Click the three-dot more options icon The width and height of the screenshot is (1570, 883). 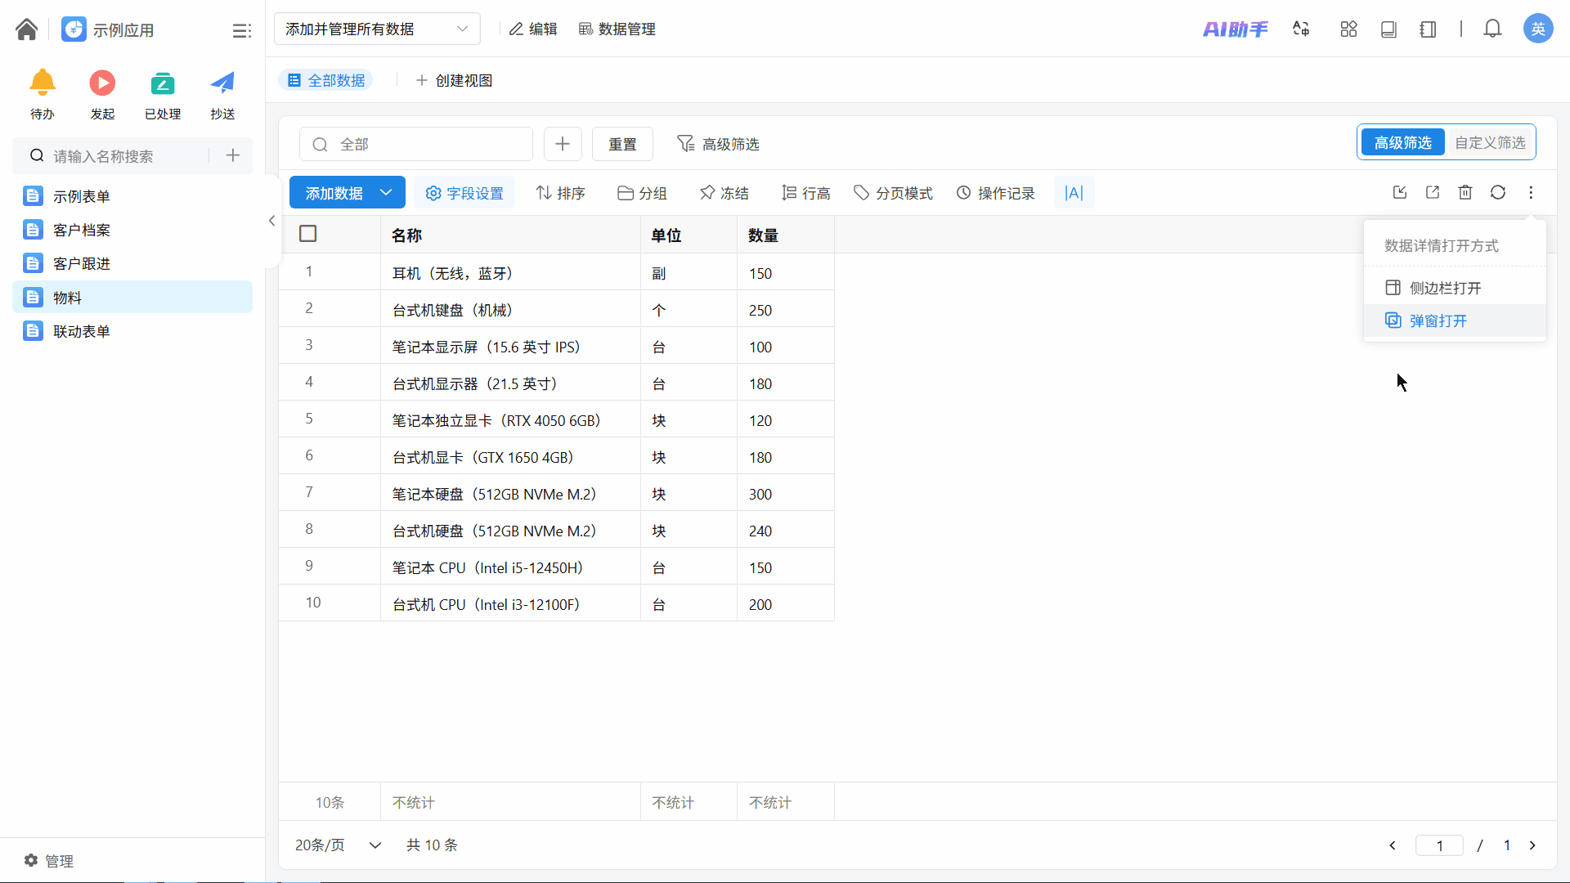tap(1531, 192)
